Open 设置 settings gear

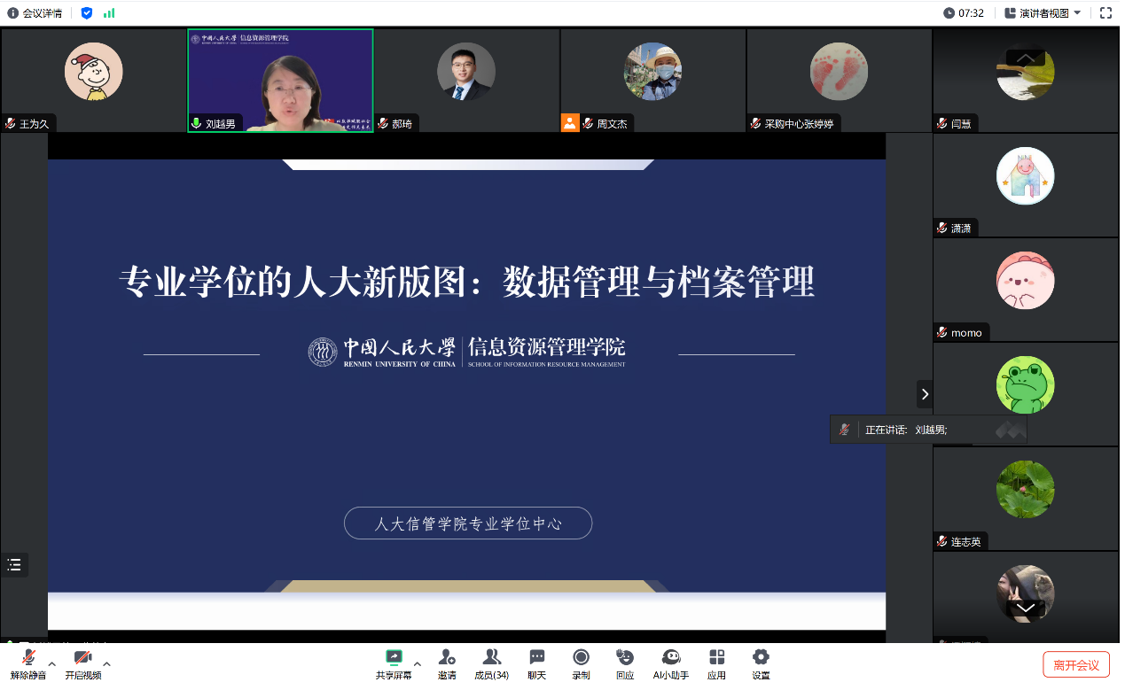pos(761,657)
